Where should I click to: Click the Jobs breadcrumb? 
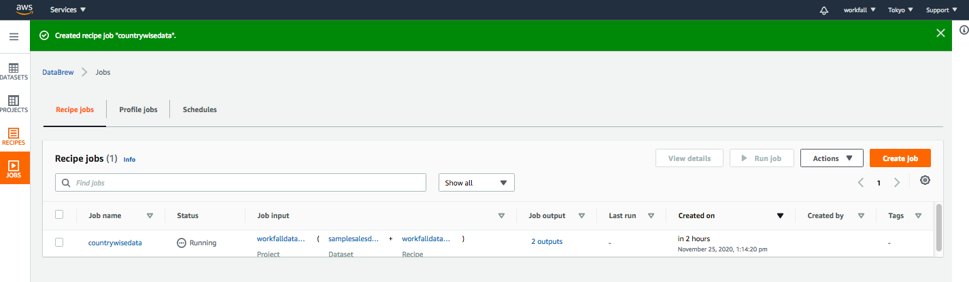[x=102, y=72]
